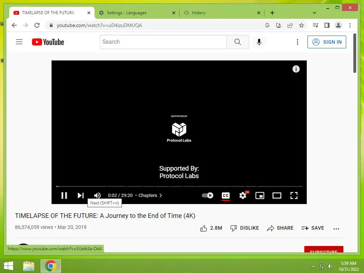364x273 pixels.
Task: Open the system volume tray icon
Action: 331,266
